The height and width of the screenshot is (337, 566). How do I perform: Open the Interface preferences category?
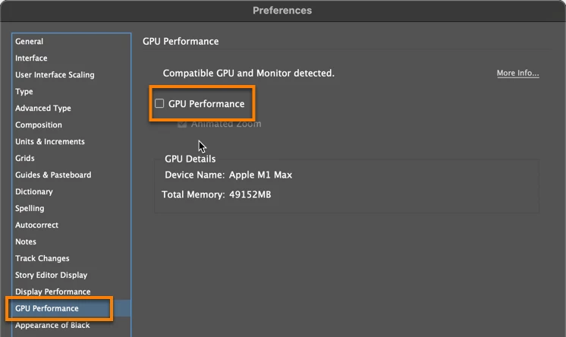31,58
